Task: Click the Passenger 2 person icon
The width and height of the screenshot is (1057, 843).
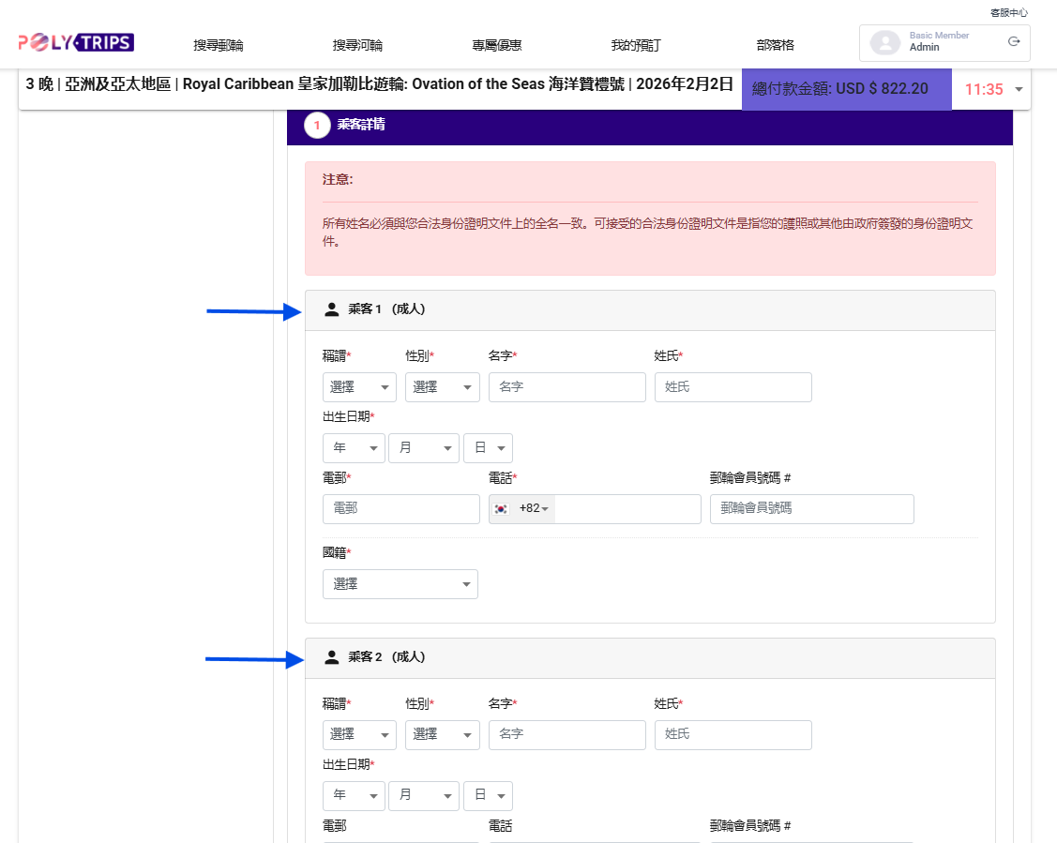Action: click(x=331, y=657)
